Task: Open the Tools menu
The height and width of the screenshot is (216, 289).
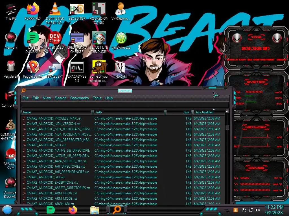Action: click(x=97, y=98)
